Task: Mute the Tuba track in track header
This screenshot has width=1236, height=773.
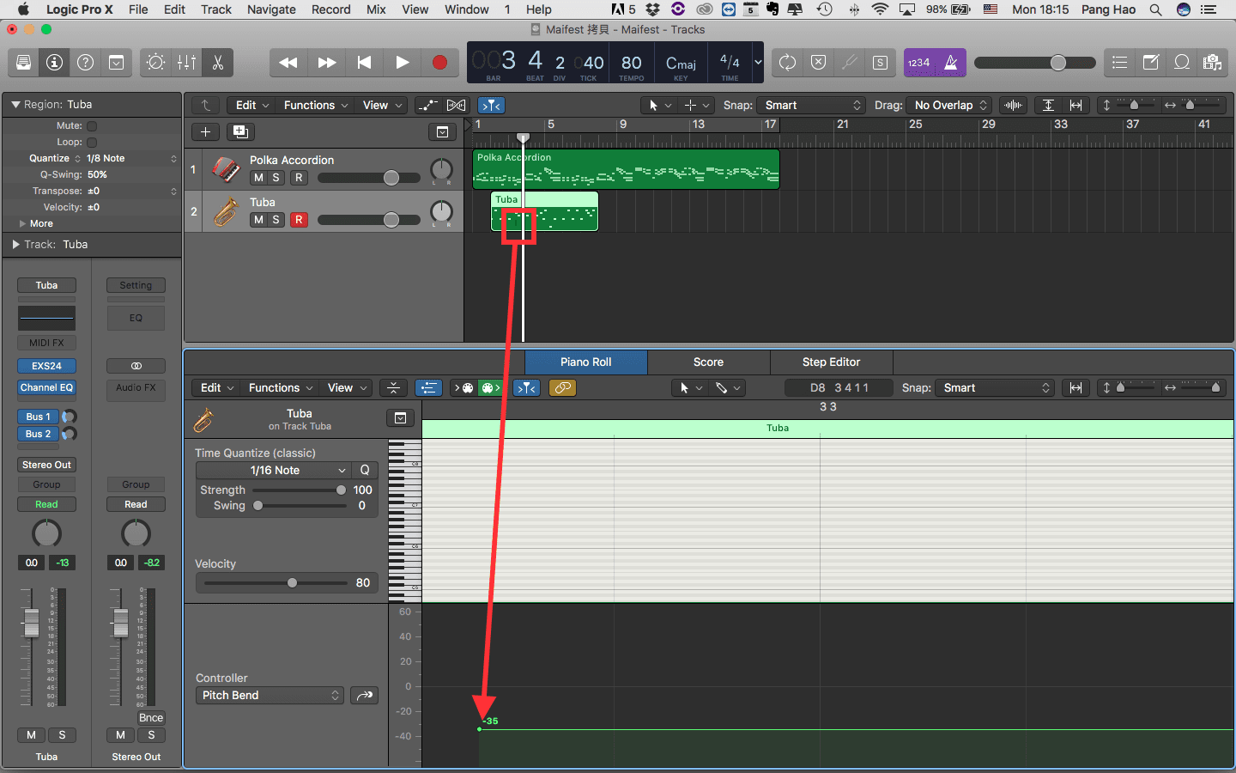Action: click(258, 220)
